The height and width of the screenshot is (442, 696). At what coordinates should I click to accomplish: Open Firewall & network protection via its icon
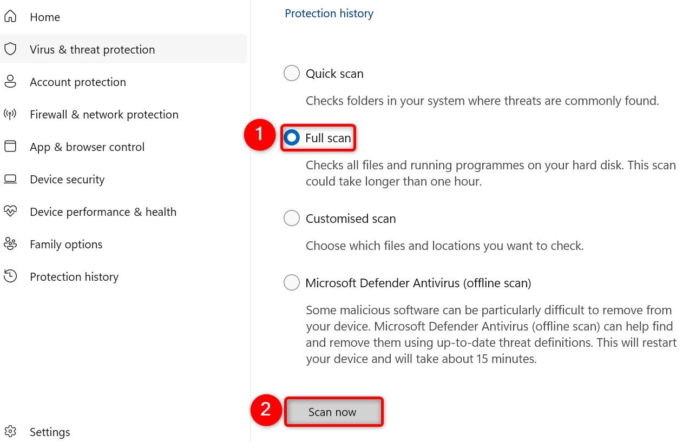(x=11, y=114)
